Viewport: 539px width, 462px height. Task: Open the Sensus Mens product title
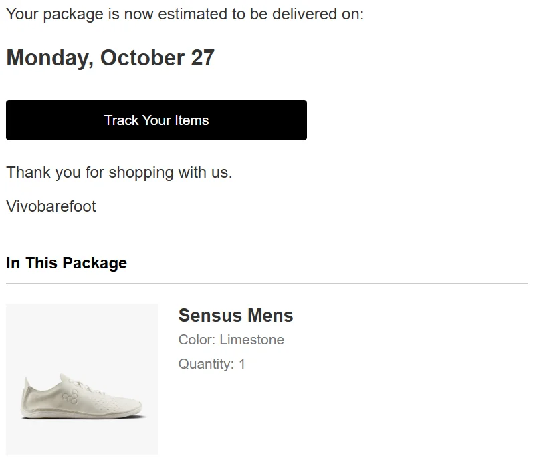[235, 315]
